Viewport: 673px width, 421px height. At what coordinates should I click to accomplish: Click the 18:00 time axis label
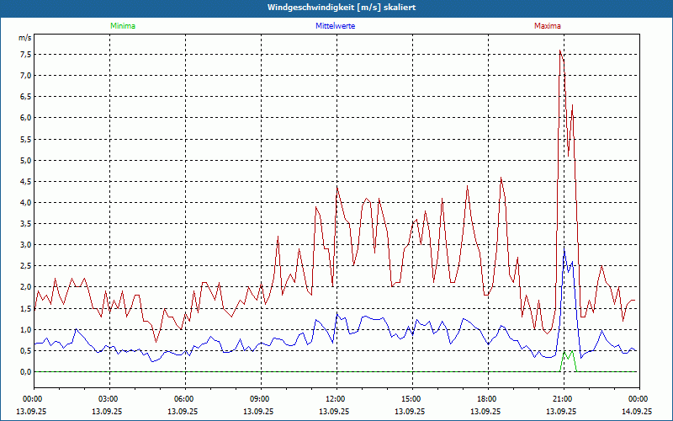pos(489,399)
